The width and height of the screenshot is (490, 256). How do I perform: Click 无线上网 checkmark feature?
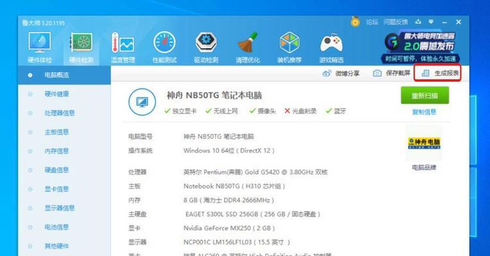[222, 111]
